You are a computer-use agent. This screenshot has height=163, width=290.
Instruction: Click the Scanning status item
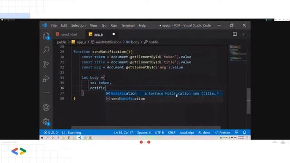click(72, 133)
